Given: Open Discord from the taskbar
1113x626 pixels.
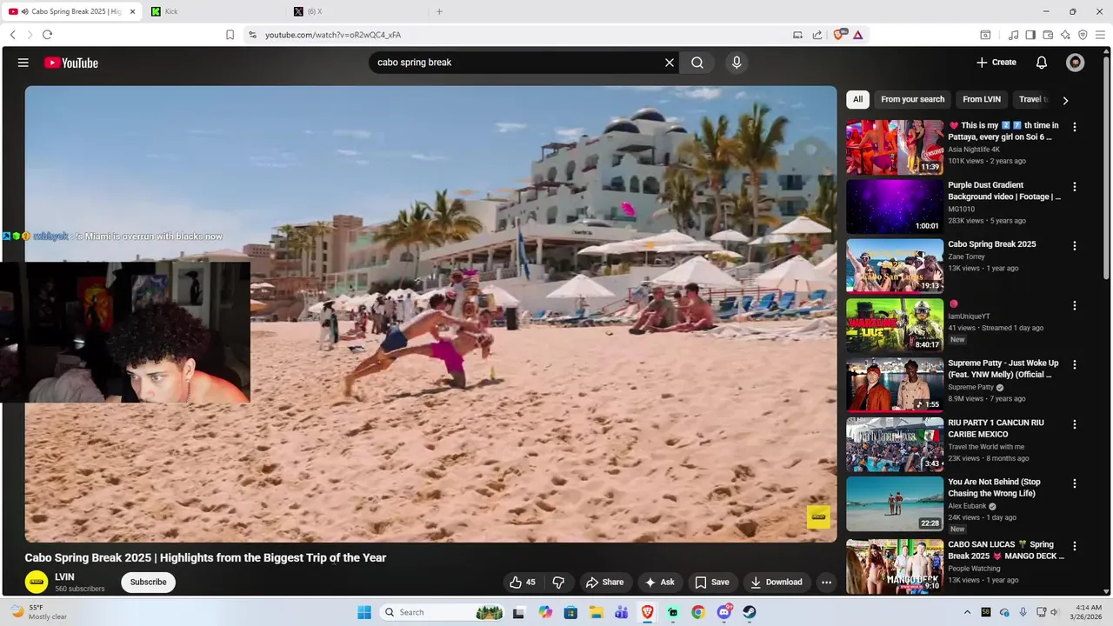Looking at the screenshot, I should (724, 612).
